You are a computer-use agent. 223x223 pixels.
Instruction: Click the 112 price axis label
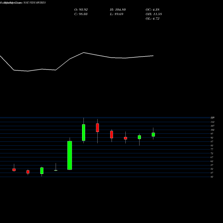click(212, 122)
